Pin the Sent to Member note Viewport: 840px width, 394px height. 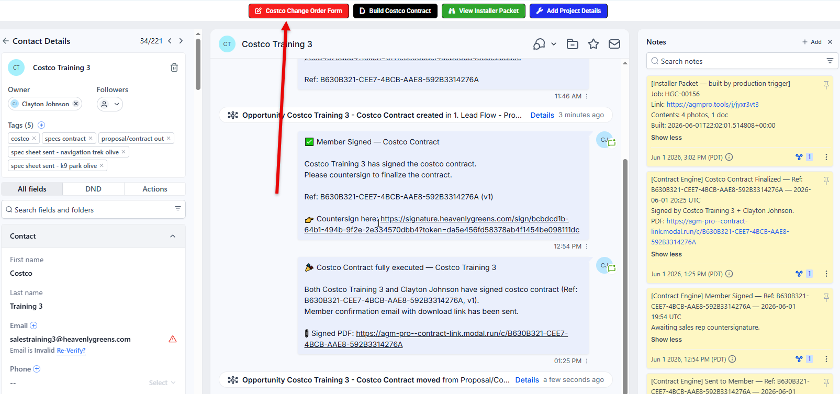tap(826, 382)
